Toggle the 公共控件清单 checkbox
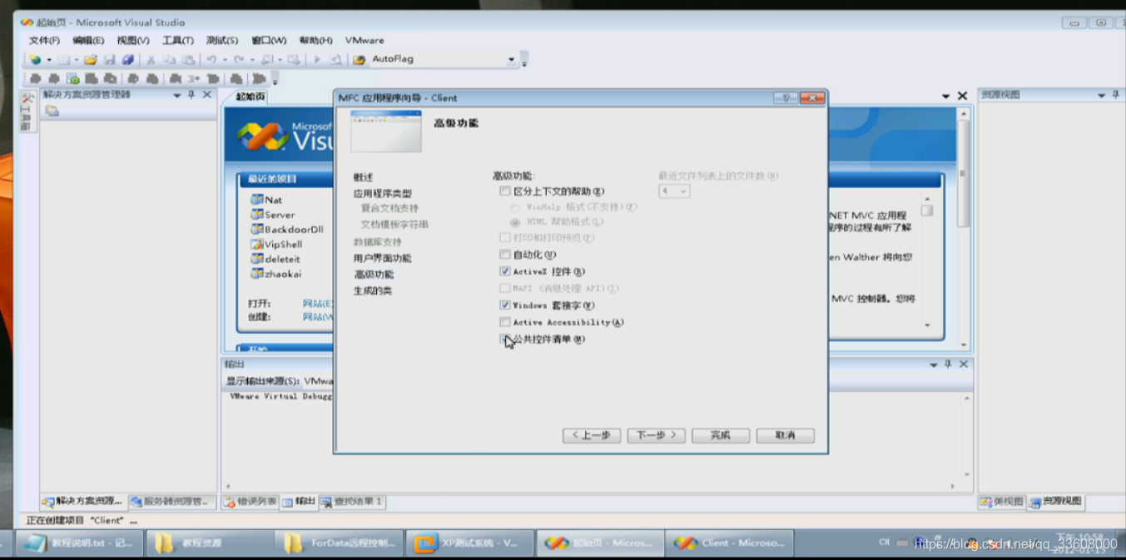This screenshot has height=560, width=1126. click(x=505, y=339)
